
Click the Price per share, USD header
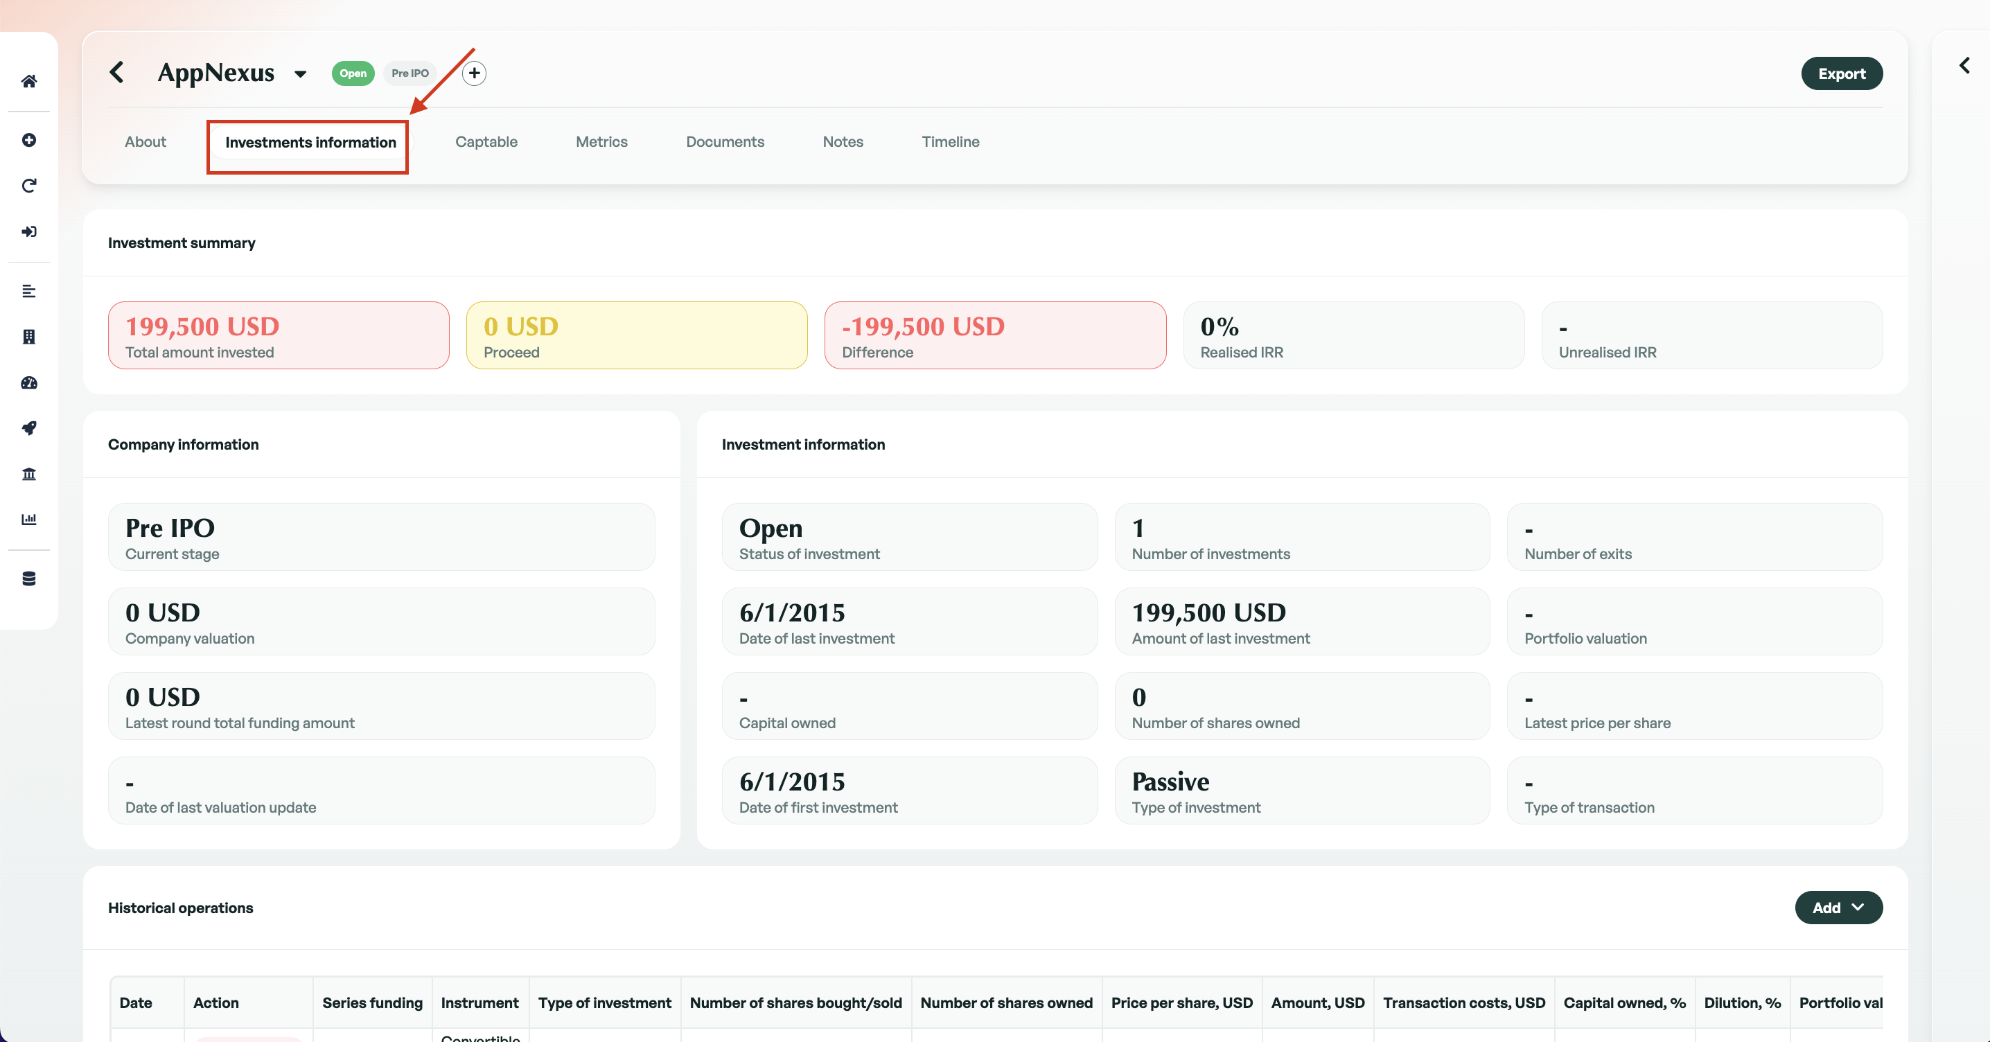tap(1182, 1003)
